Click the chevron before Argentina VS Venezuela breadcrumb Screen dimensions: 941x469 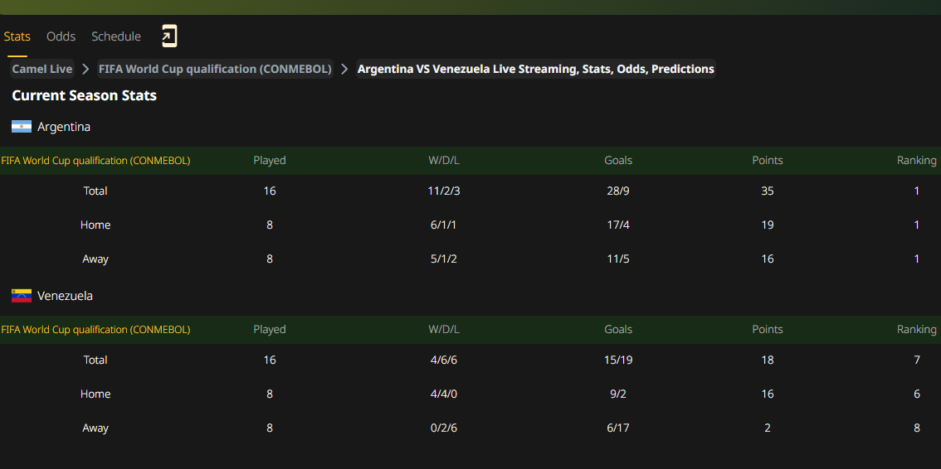click(344, 69)
